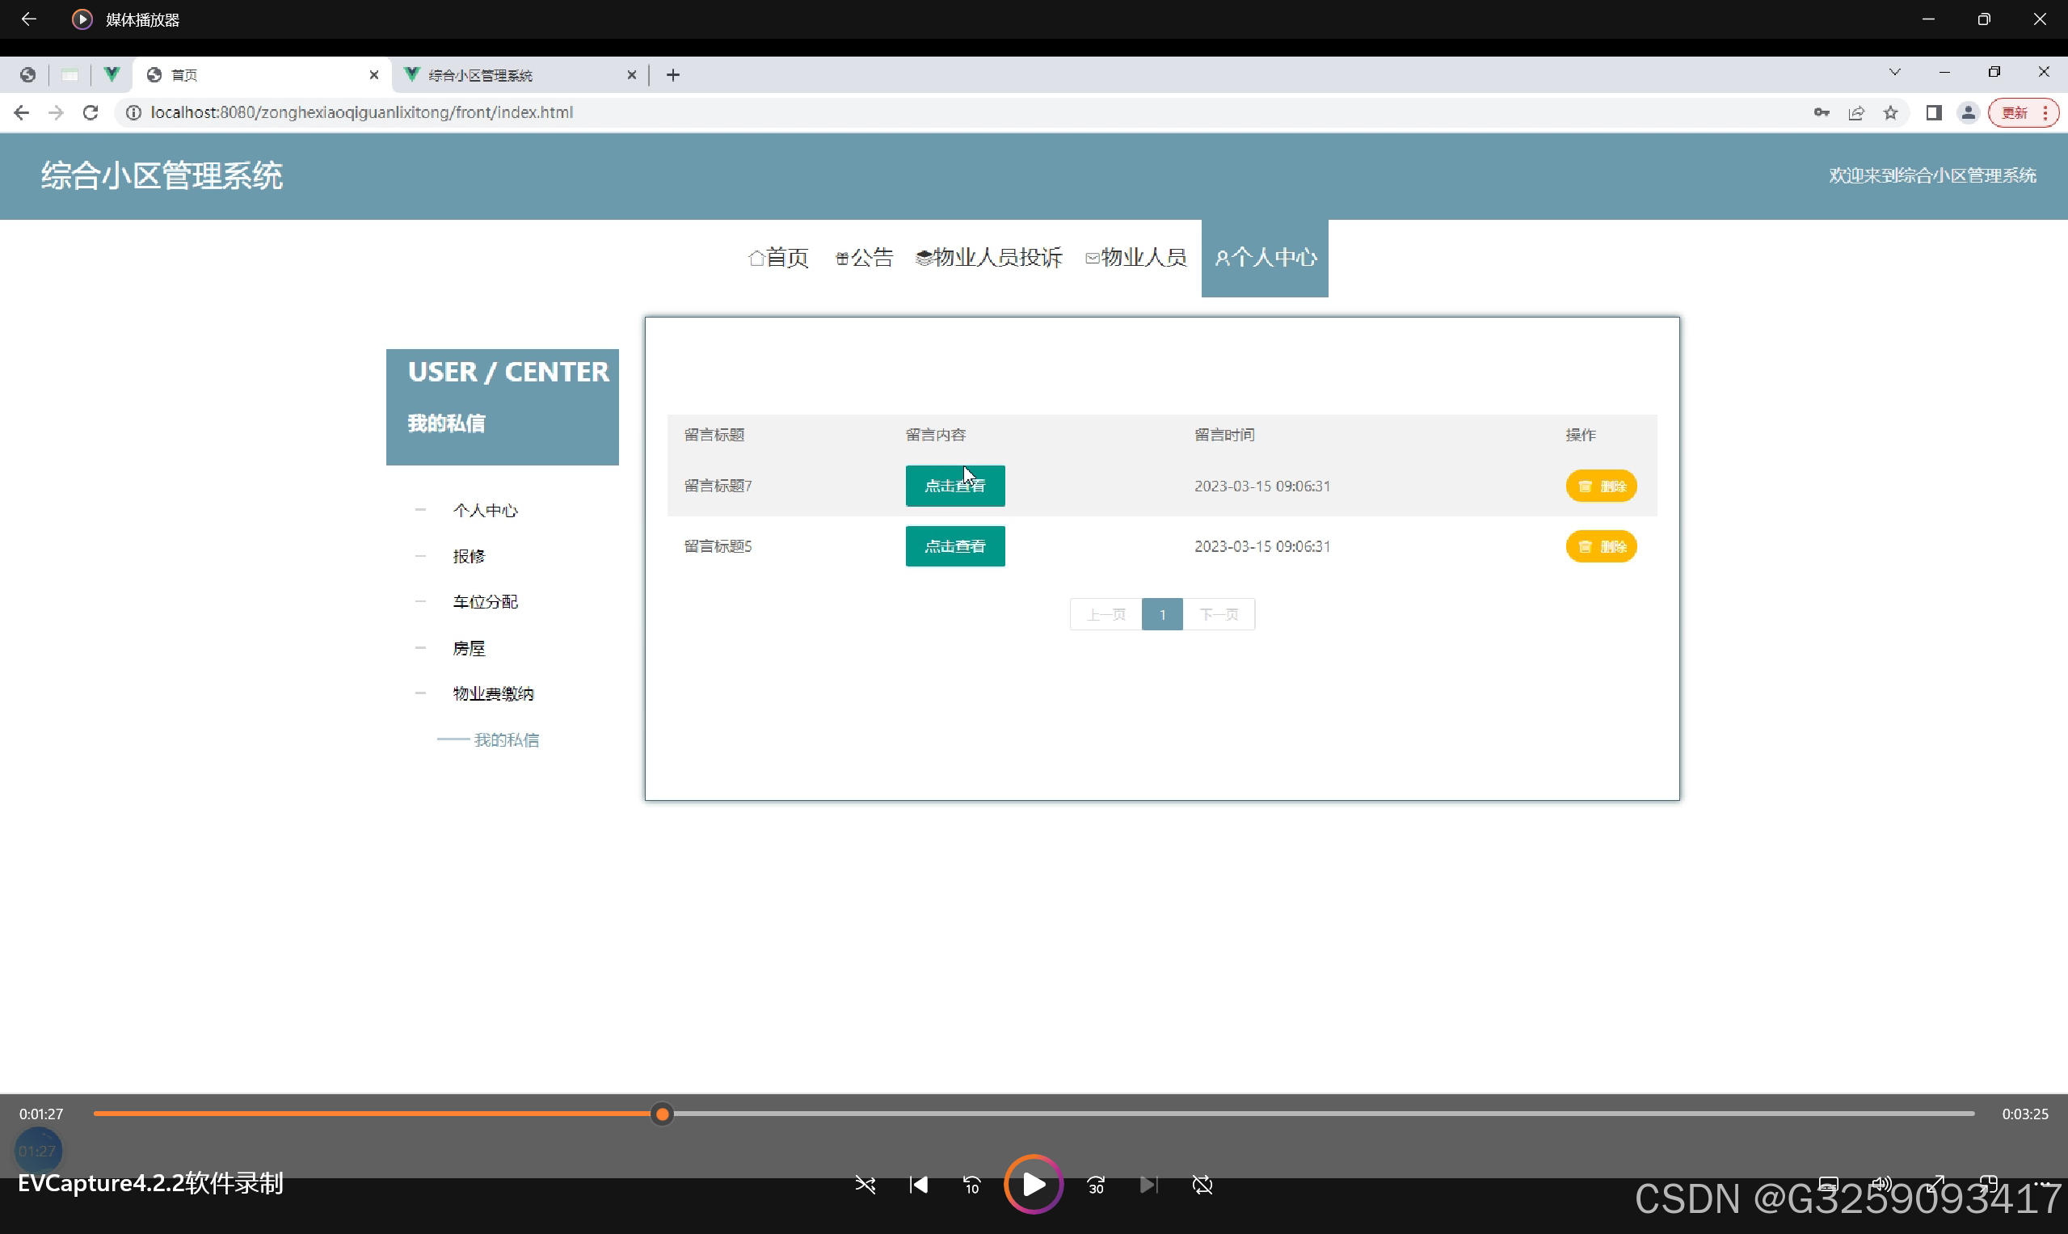The height and width of the screenshot is (1234, 2068).
Task: Bookmark page with star icon
Action: point(1891,112)
